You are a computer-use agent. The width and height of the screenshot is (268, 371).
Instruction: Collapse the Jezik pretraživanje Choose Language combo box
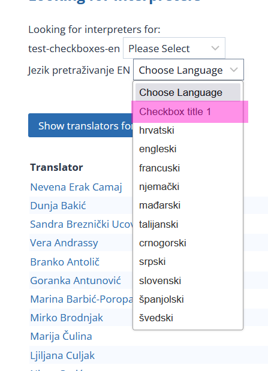[188, 70]
